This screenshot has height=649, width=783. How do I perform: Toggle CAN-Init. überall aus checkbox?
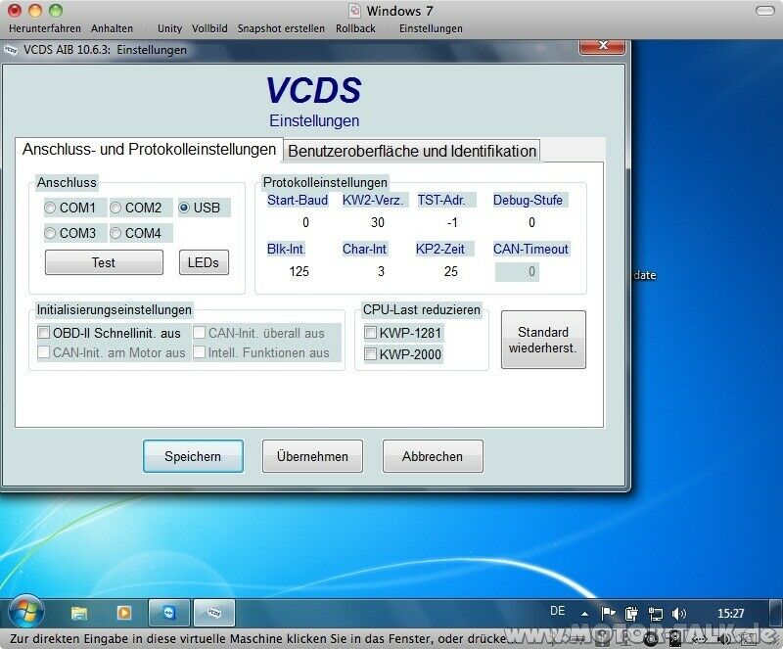pos(200,333)
